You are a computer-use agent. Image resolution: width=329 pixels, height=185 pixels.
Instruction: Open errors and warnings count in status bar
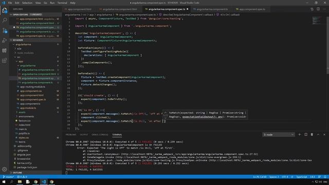22,177
